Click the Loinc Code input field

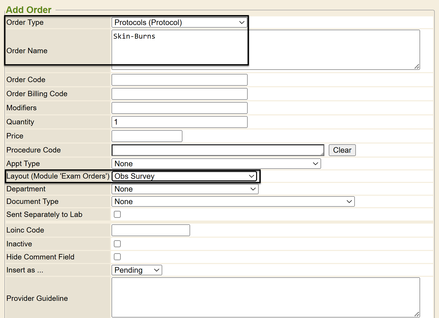click(x=151, y=230)
